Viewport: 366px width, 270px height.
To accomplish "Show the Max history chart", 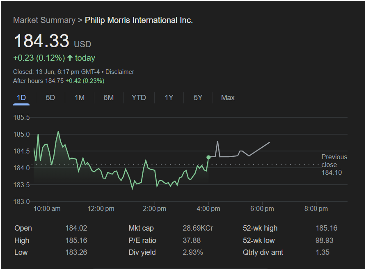I will (x=228, y=98).
